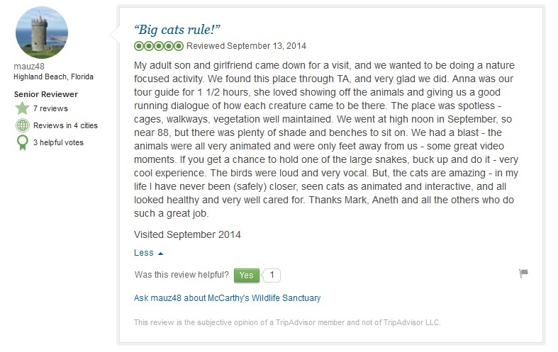Click the "Reviews in 4 cities" text
The image size is (558, 352).
(x=65, y=125)
